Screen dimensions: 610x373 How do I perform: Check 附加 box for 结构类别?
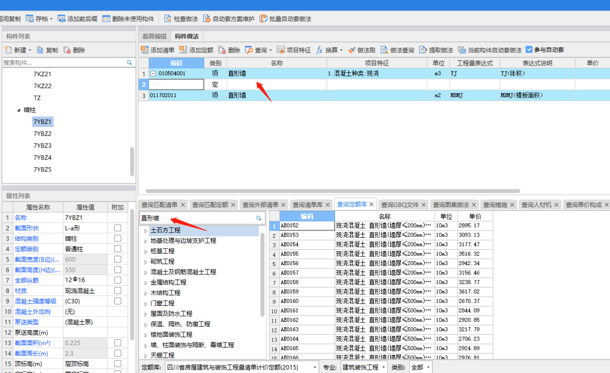(118, 238)
